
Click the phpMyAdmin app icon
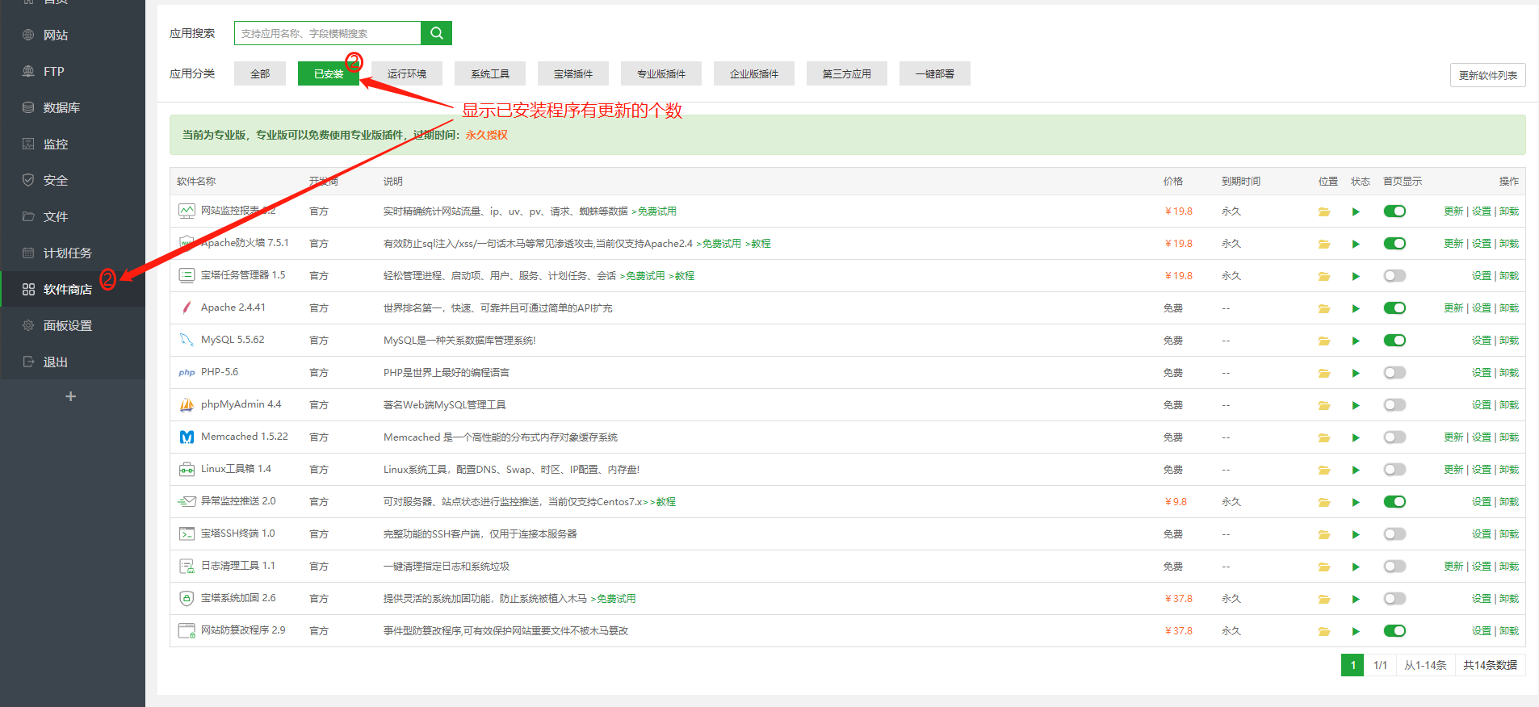187,404
